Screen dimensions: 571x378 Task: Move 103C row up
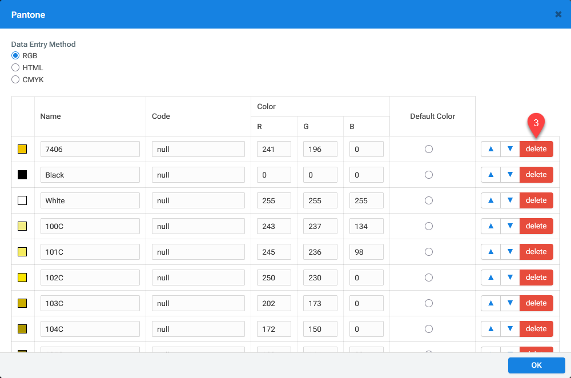(x=490, y=303)
